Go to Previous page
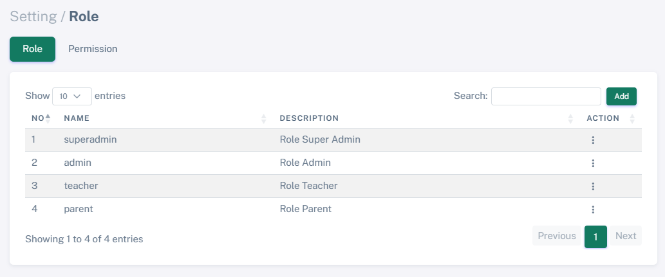 tap(557, 236)
